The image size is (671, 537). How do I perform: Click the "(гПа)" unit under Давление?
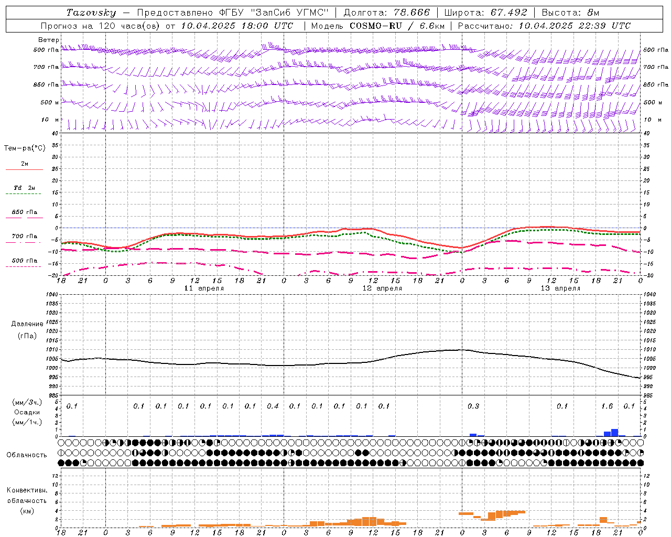pyautogui.click(x=27, y=336)
